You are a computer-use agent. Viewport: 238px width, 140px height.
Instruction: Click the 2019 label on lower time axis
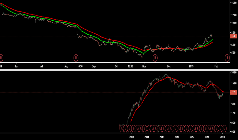click(x=222, y=137)
